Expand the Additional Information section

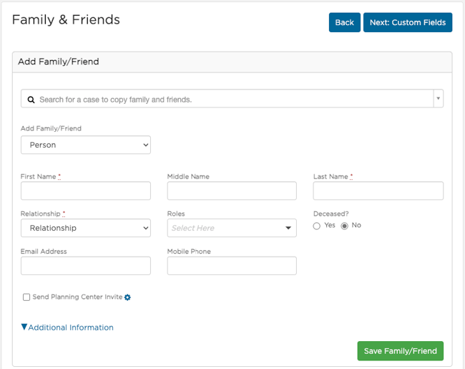(67, 327)
